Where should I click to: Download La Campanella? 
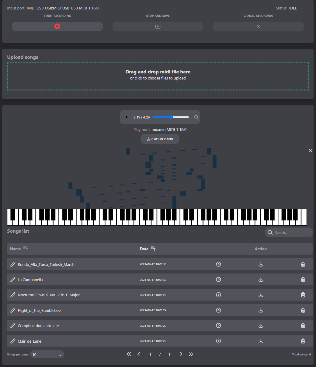click(261, 279)
